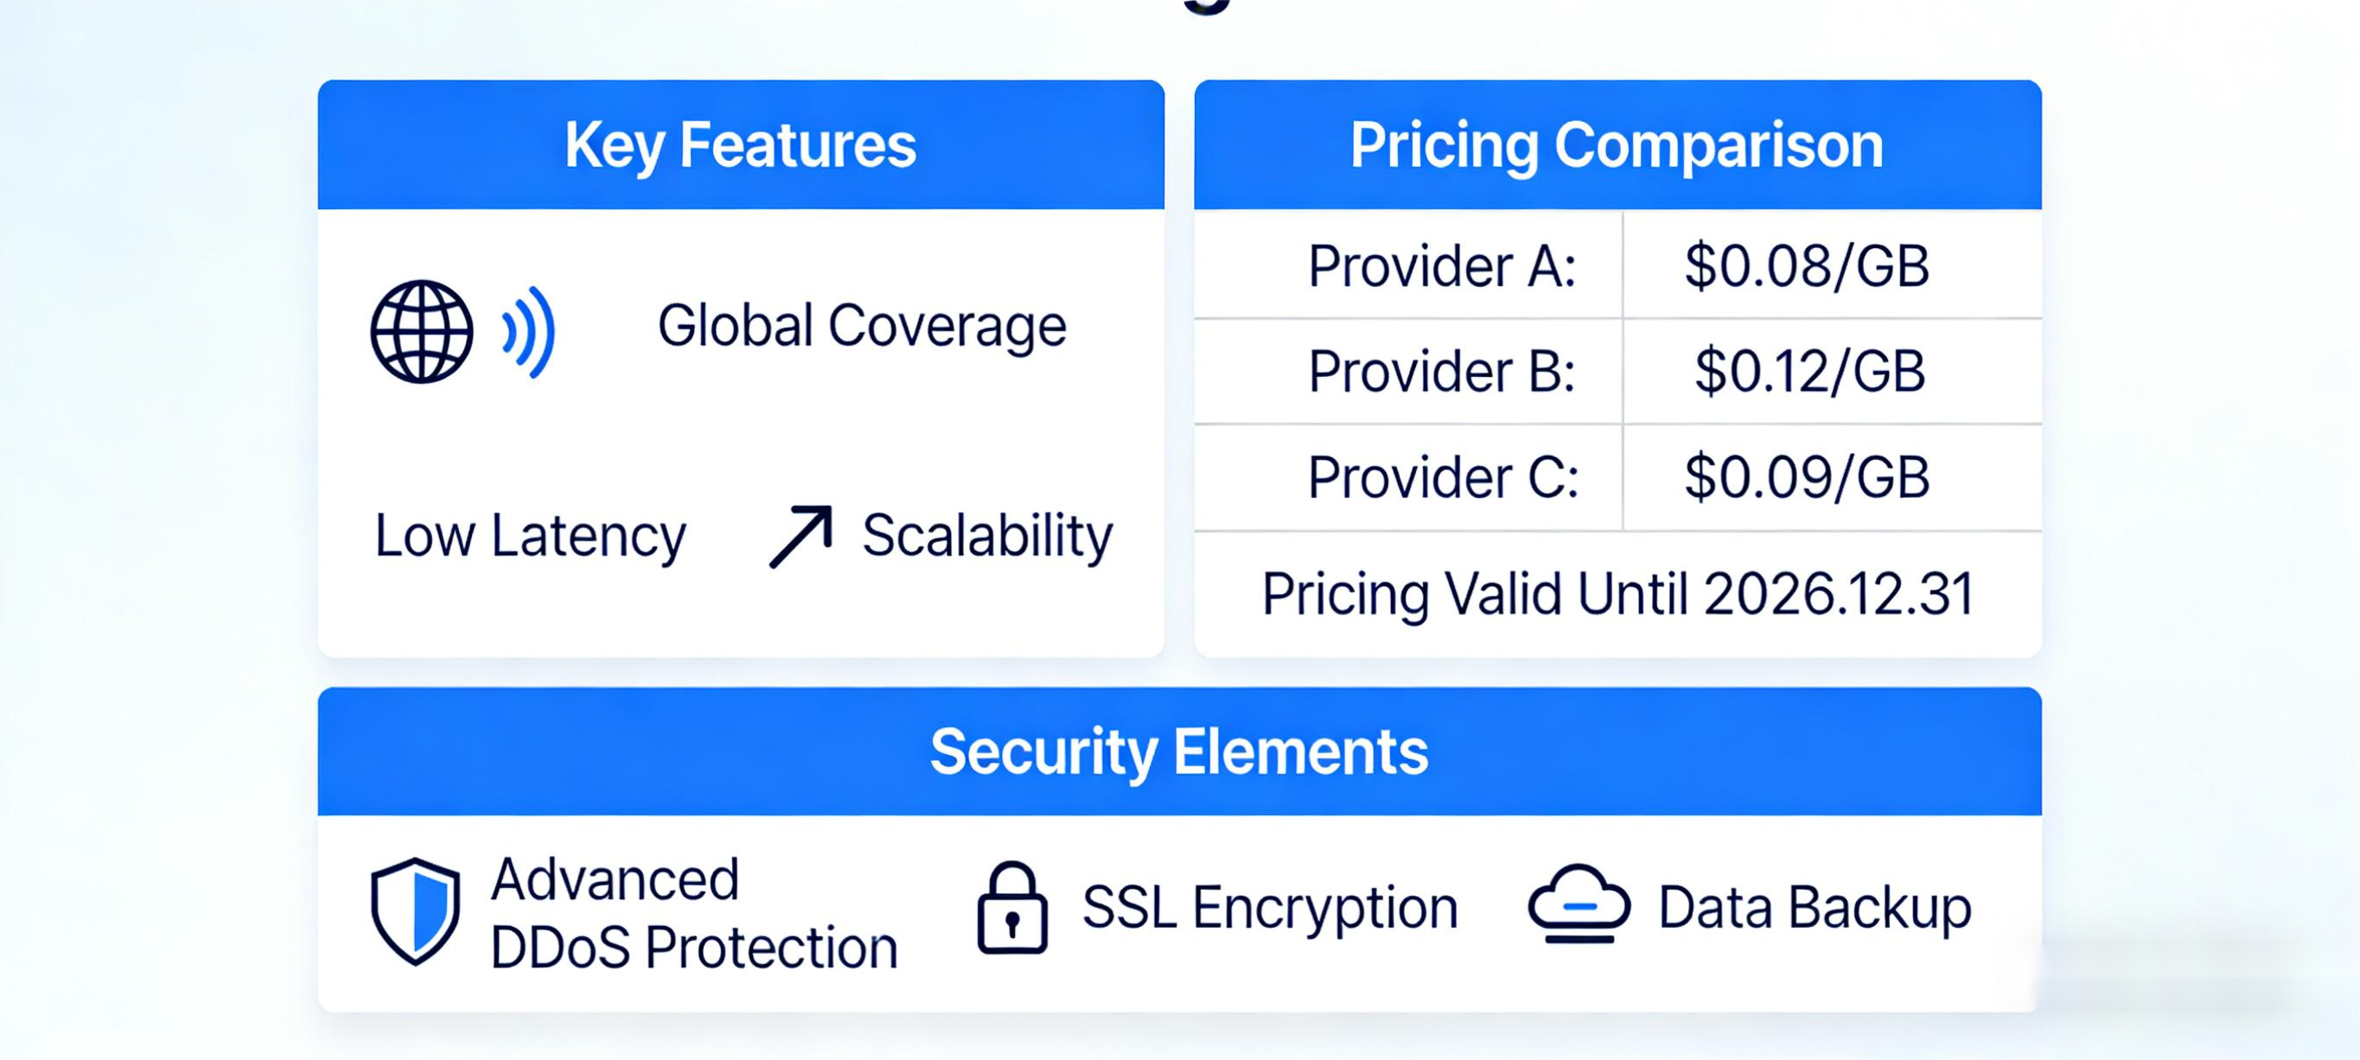Screen dimensions: 2360x1060
Task: Click the Low Latency text
Action: tap(531, 536)
